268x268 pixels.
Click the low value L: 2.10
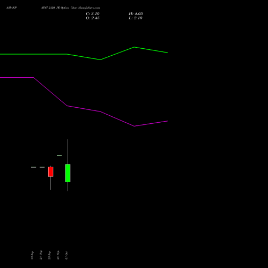[136, 18]
